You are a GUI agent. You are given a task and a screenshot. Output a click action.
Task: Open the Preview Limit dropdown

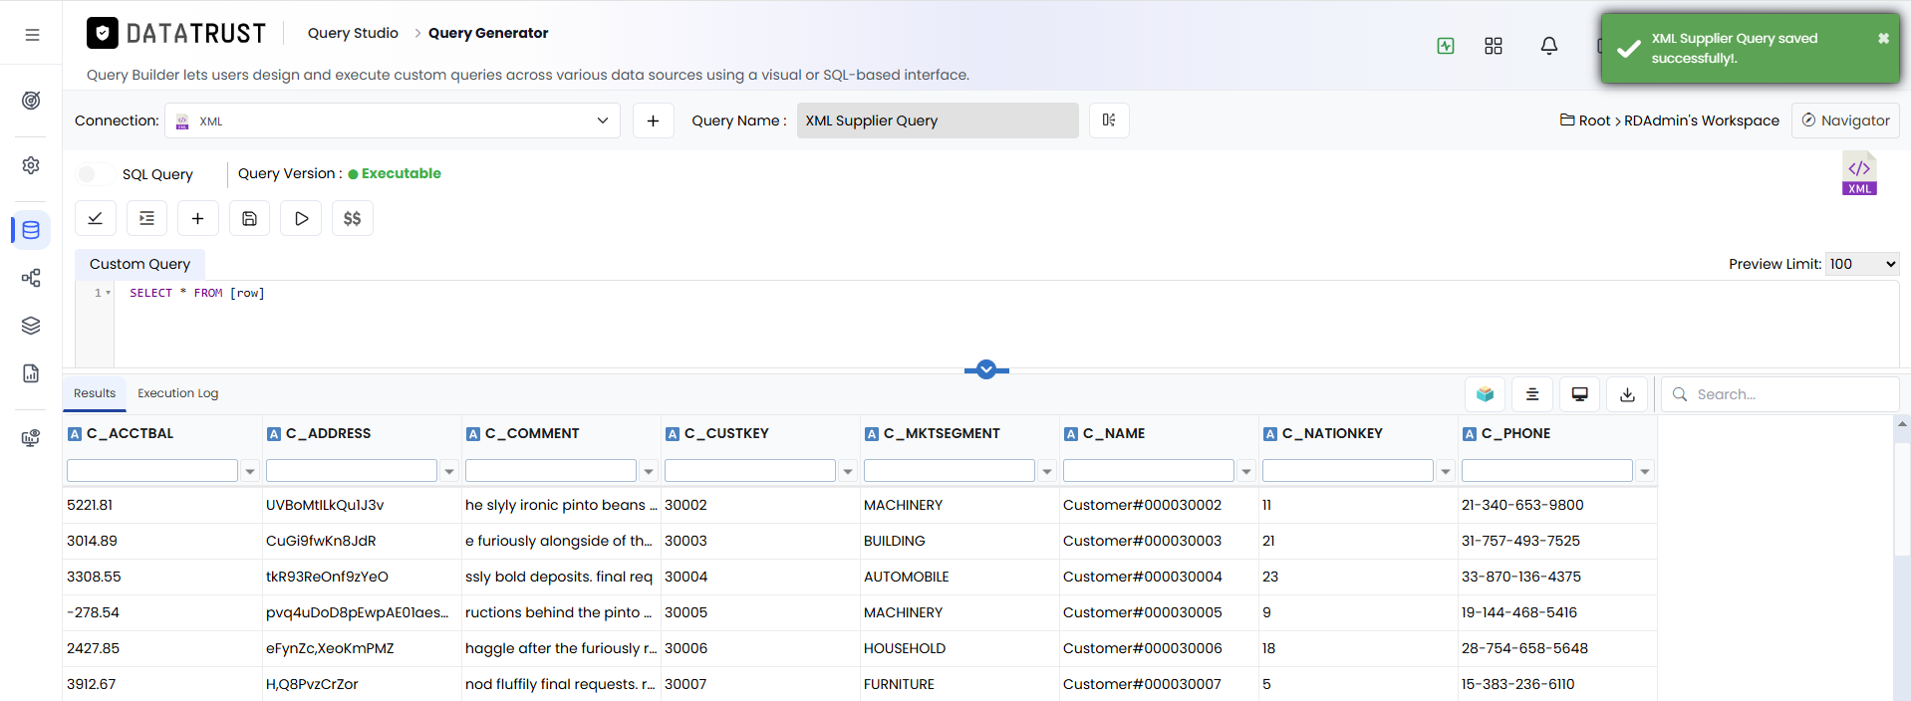pos(1862,264)
